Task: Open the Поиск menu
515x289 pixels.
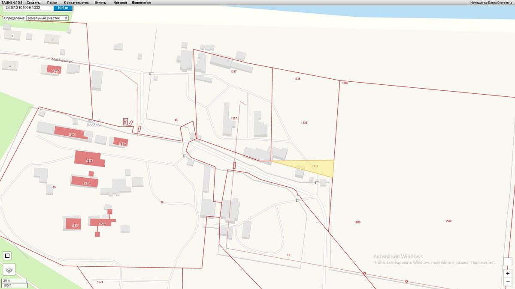Action: 52,3
